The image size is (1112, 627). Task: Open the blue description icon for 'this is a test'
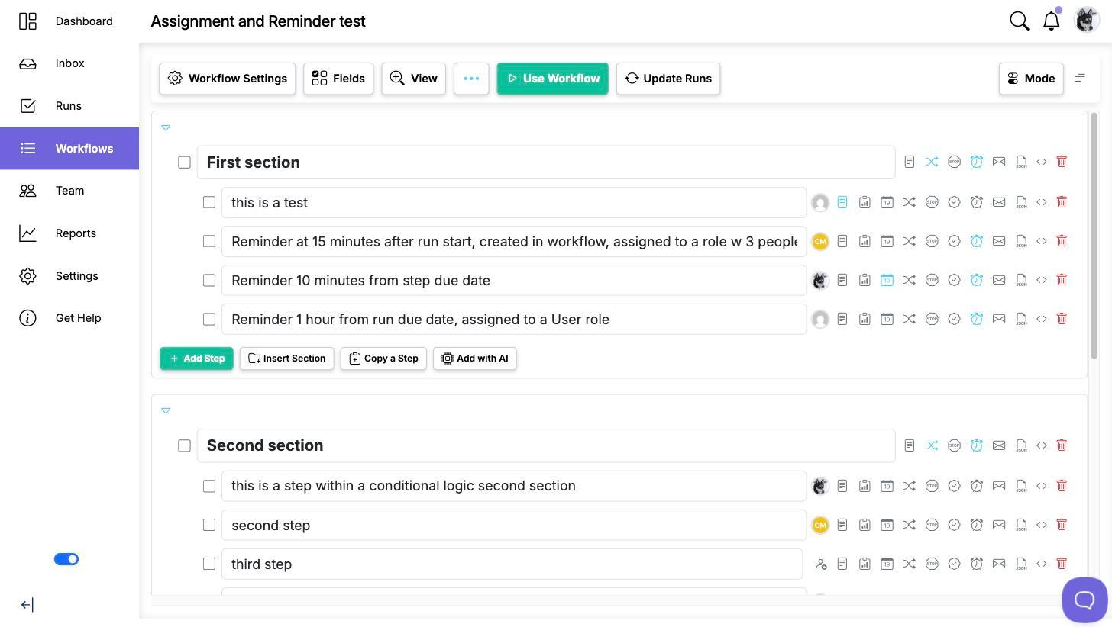842,202
